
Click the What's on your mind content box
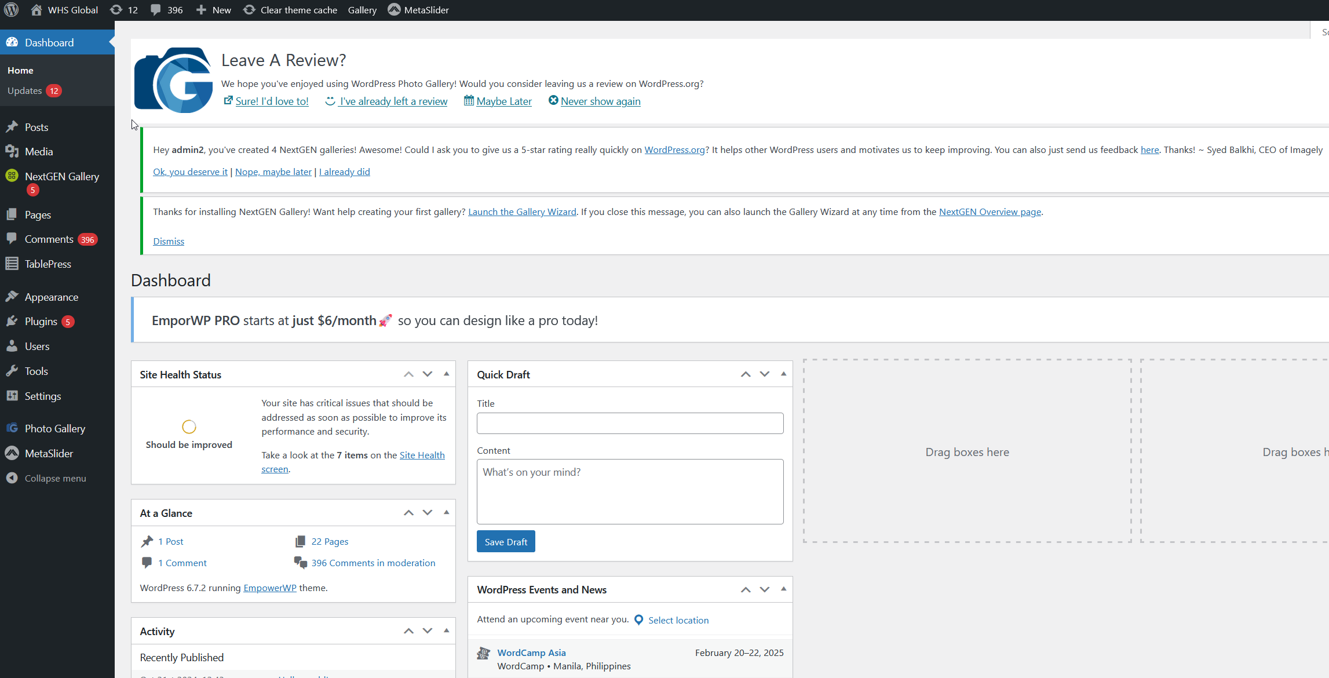pyautogui.click(x=630, y=491)
